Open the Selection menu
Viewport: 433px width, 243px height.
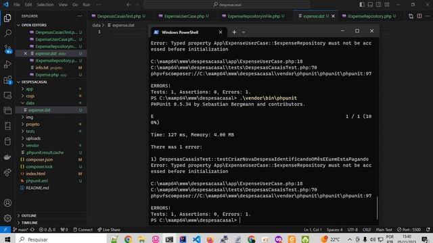(x=45, y=5)
